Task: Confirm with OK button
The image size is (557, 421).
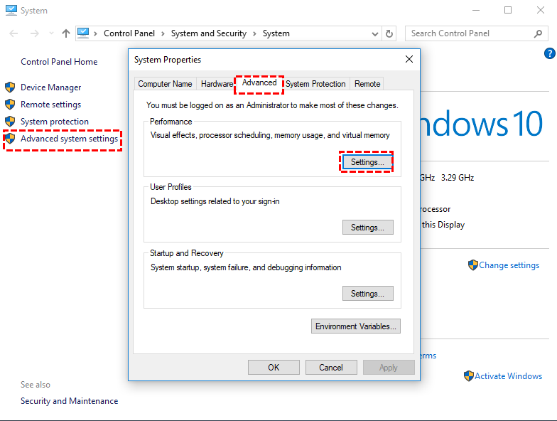Action: click(274, 368)
